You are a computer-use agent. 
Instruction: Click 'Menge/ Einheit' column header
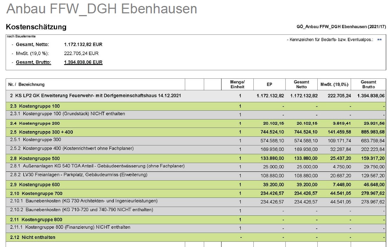click(x=238, y=84)
